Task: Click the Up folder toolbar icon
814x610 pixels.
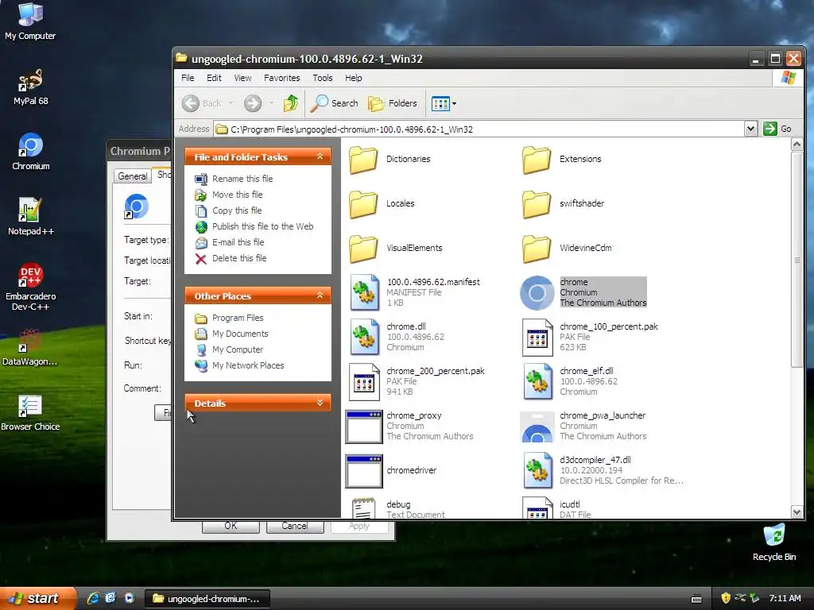Action: pos(291,103)
